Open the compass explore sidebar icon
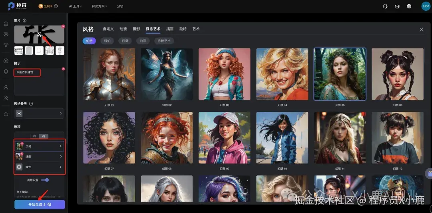 [6, 61]
